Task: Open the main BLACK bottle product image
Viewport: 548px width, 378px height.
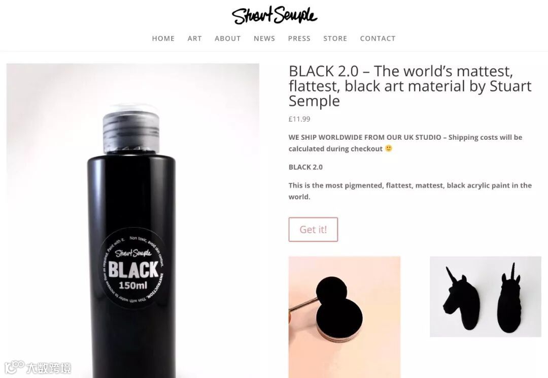Action: [133, 220]
